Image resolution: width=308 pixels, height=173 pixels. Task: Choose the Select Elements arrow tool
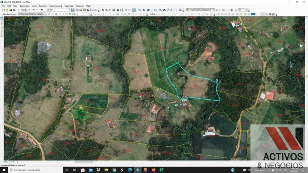(144, 10)
